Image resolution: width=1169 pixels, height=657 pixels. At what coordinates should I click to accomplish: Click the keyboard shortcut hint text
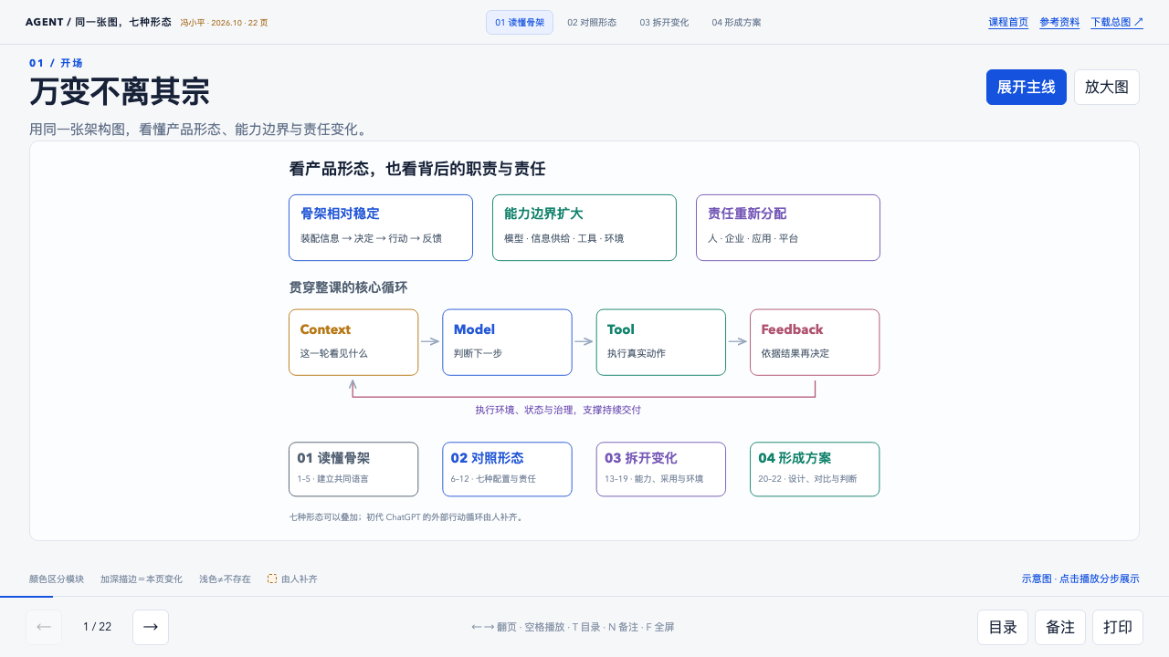tap(573, 627)
